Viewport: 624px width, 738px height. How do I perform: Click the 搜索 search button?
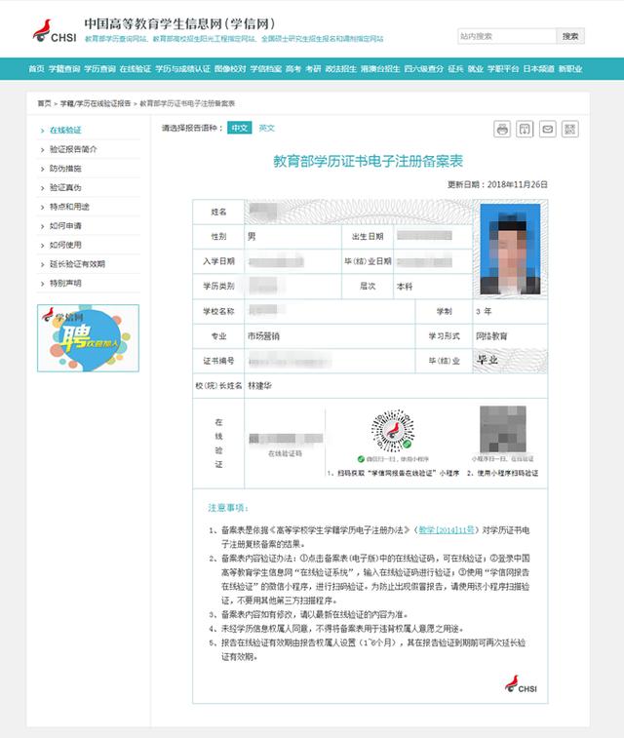[x=570, y=36]
